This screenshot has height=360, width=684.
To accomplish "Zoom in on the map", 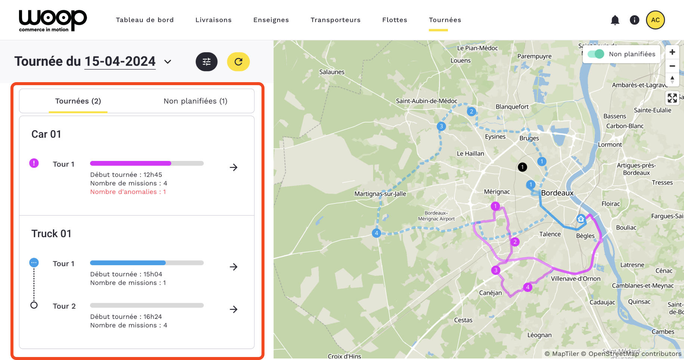I will pos(672,52).
